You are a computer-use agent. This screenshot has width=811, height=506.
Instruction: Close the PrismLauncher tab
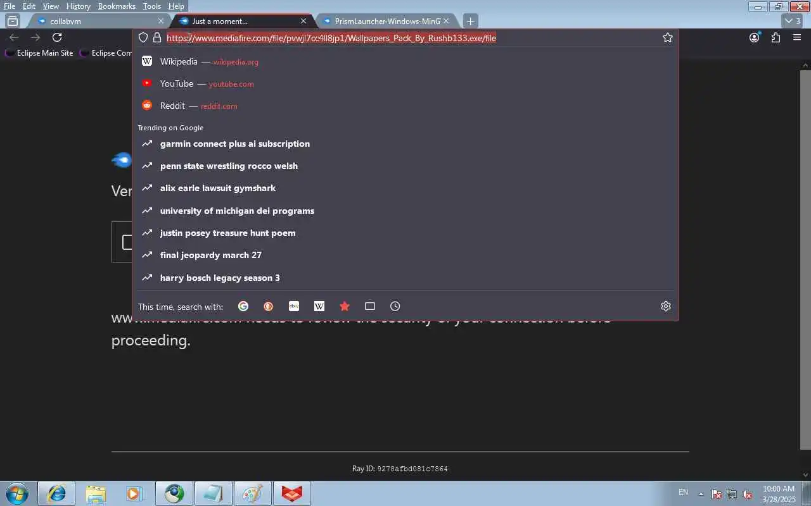[x=445, y=21]
